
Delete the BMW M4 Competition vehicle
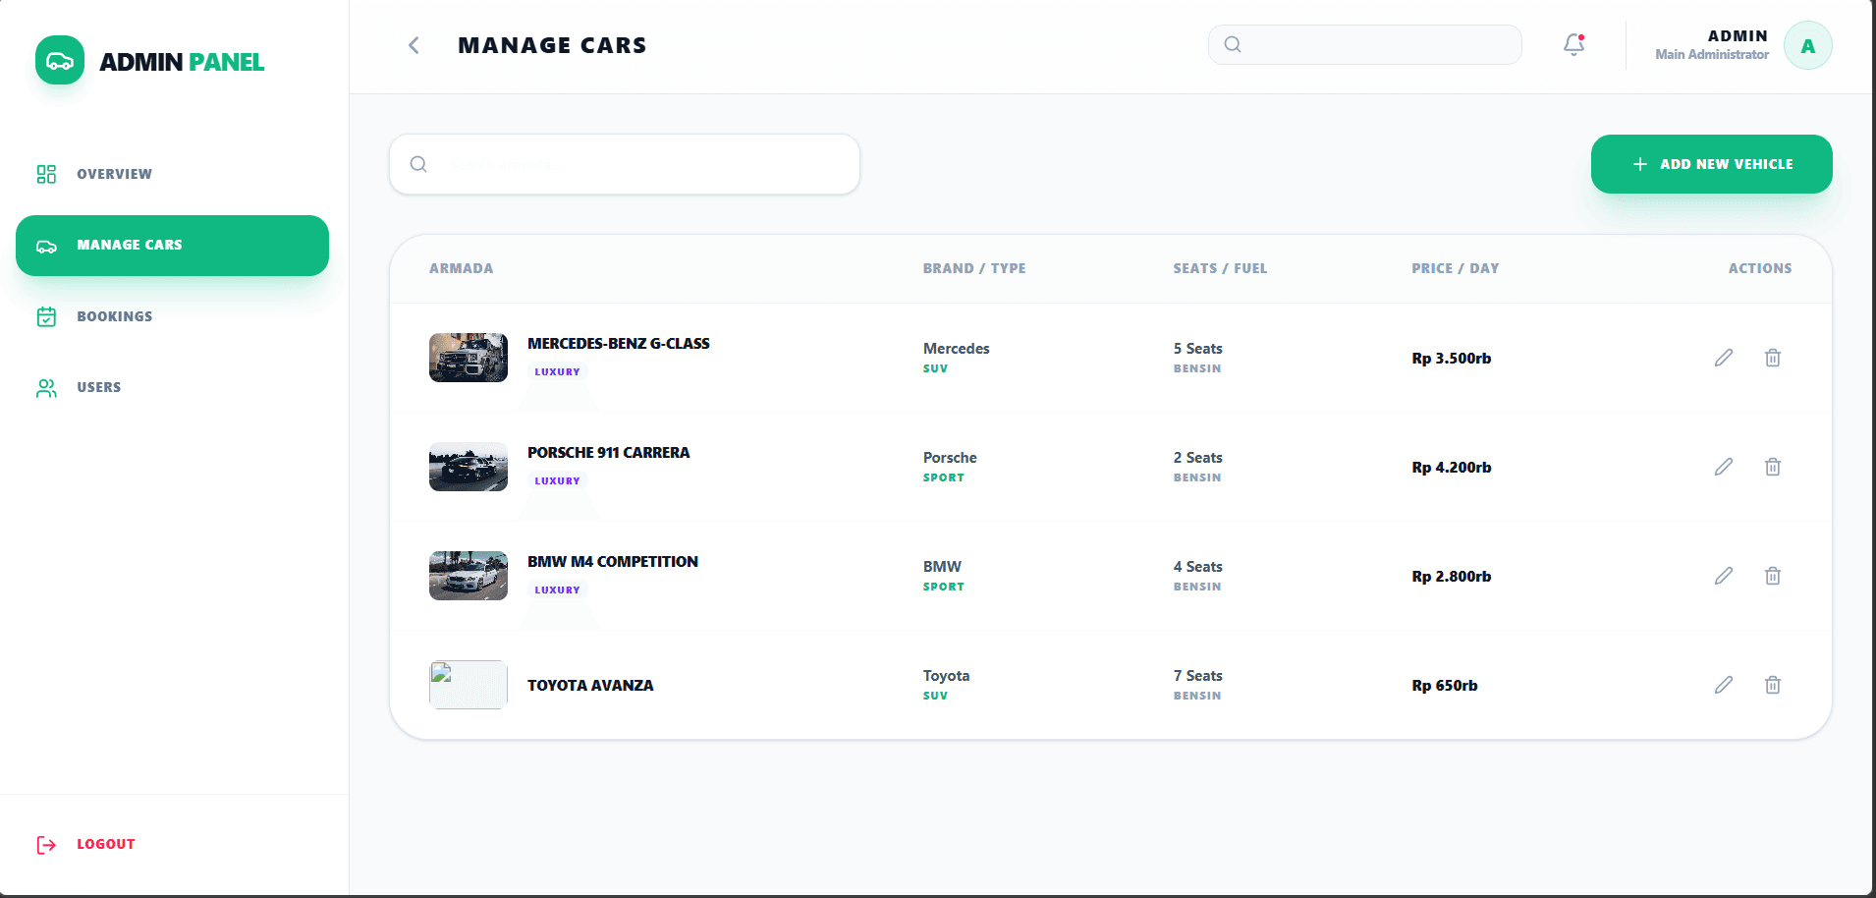pyautogui.click(x=1773, y=576)
